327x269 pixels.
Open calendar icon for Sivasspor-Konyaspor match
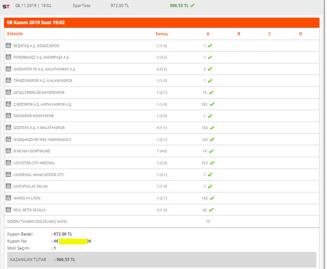[8, 115]
